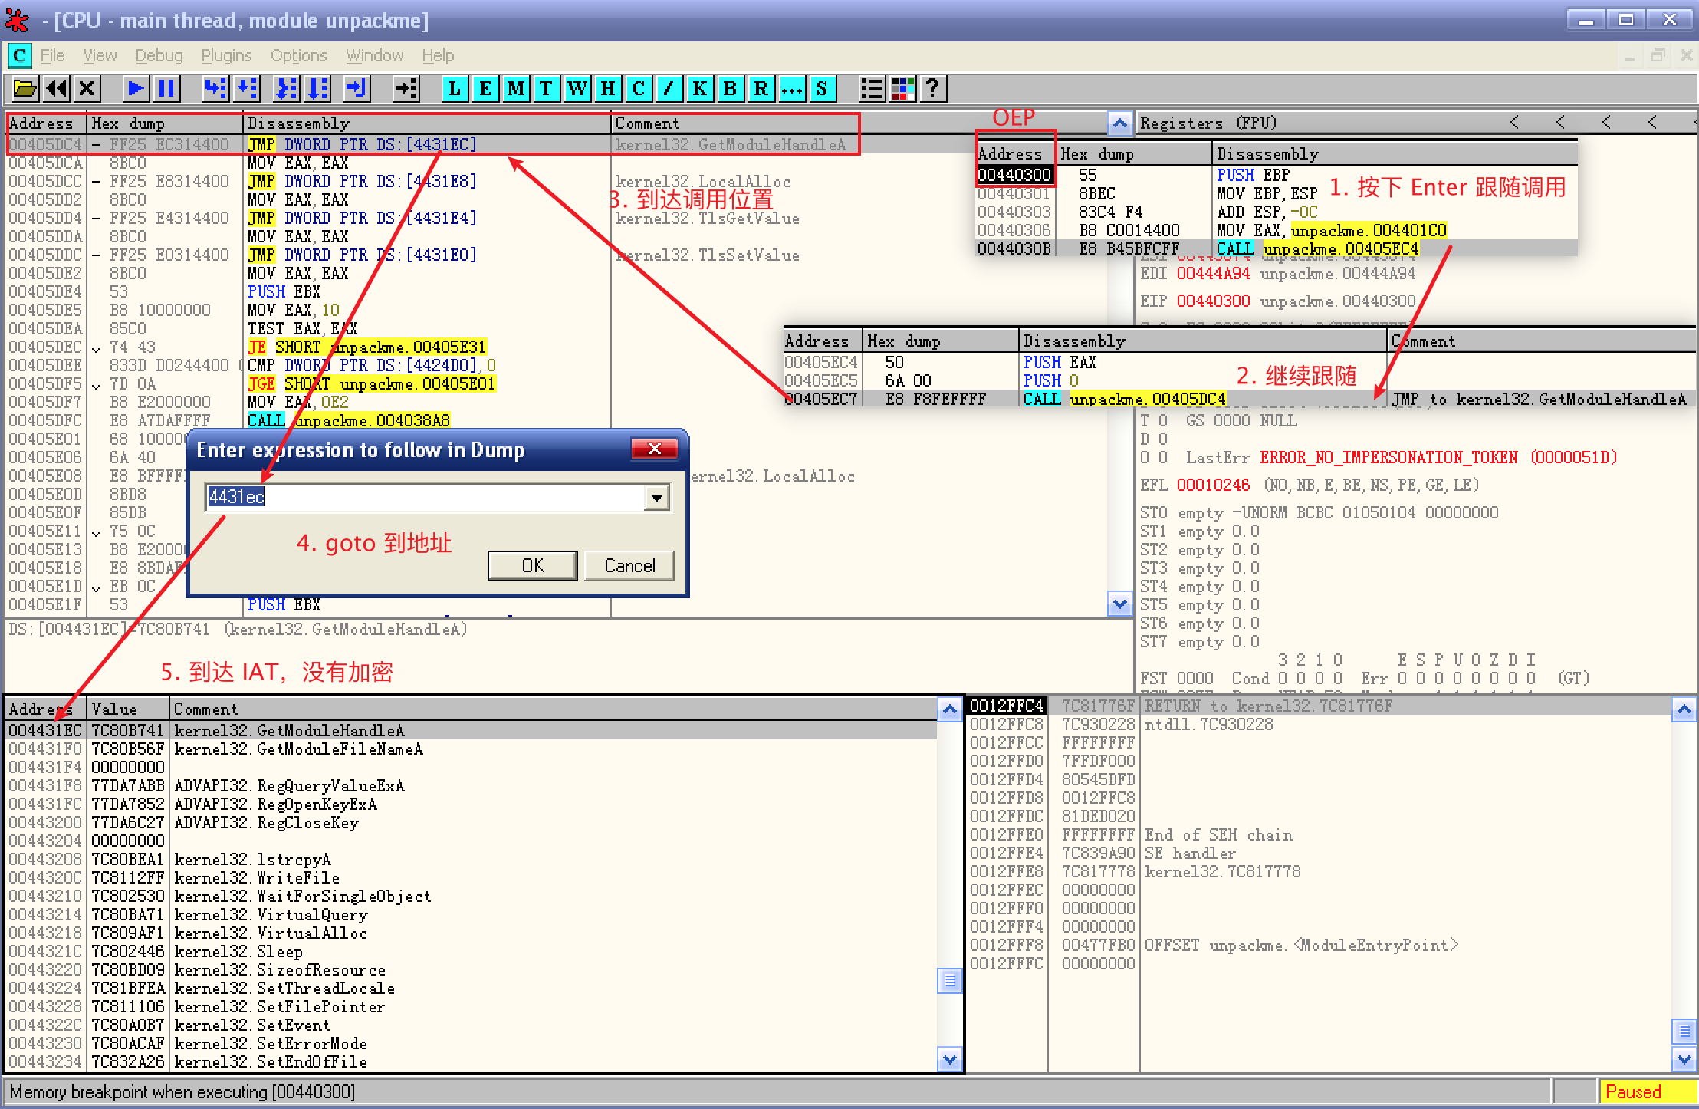The width and height of the screenshot is (1699, 1109).
Task: Open the appearance colors grid icon
Action: [x=902, y=89]
